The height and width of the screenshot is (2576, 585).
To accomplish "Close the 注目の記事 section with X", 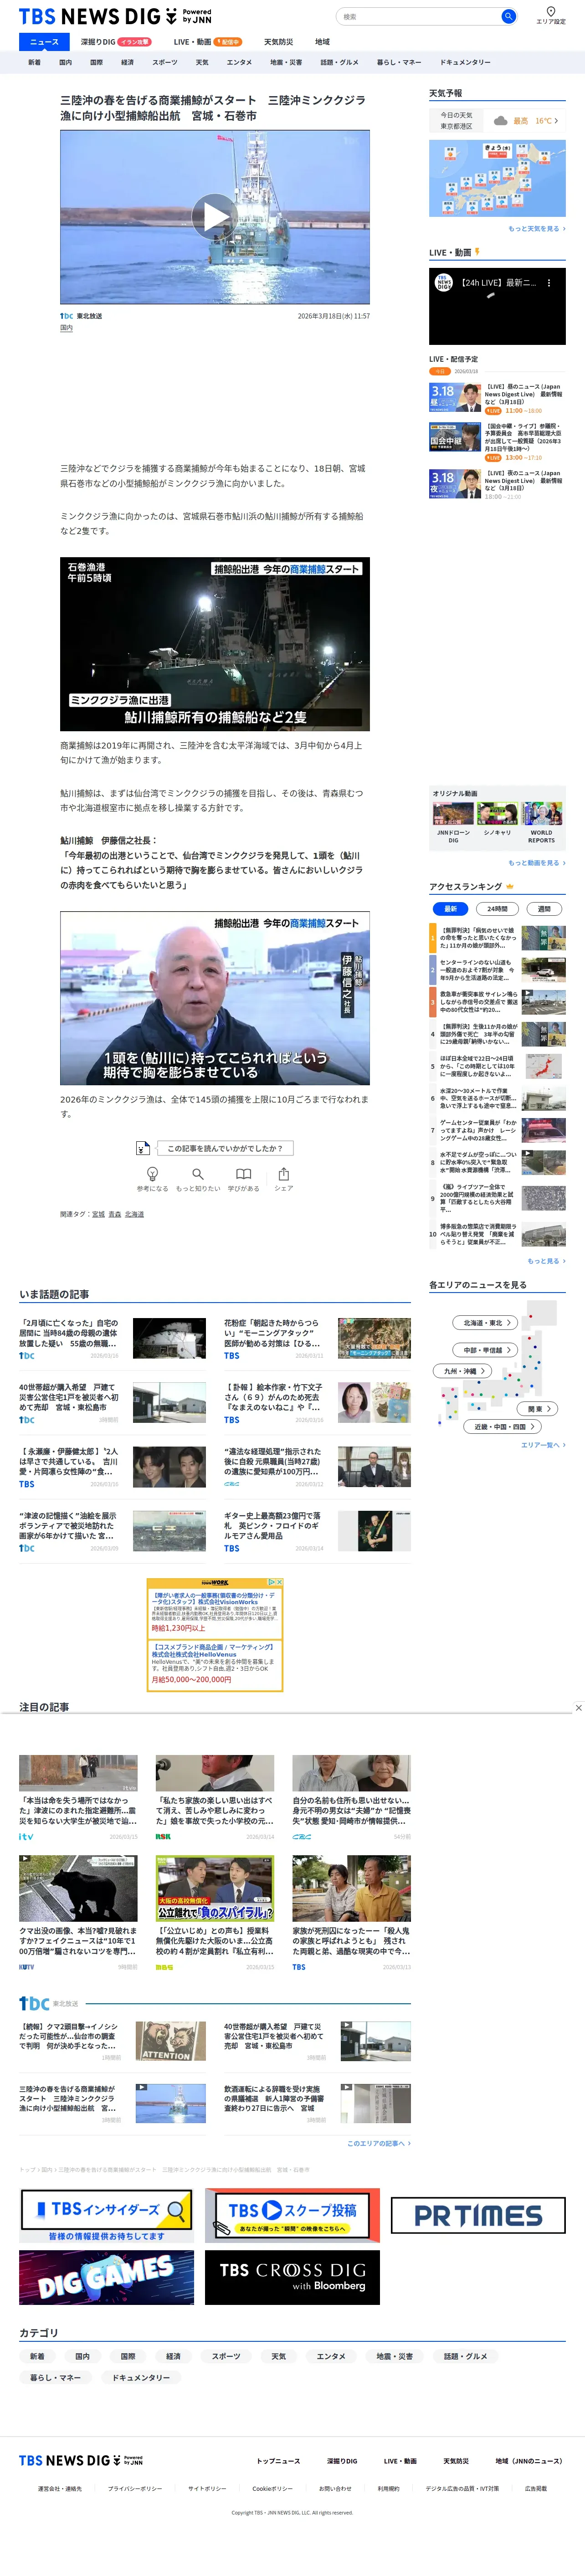I will point(578,1708).
